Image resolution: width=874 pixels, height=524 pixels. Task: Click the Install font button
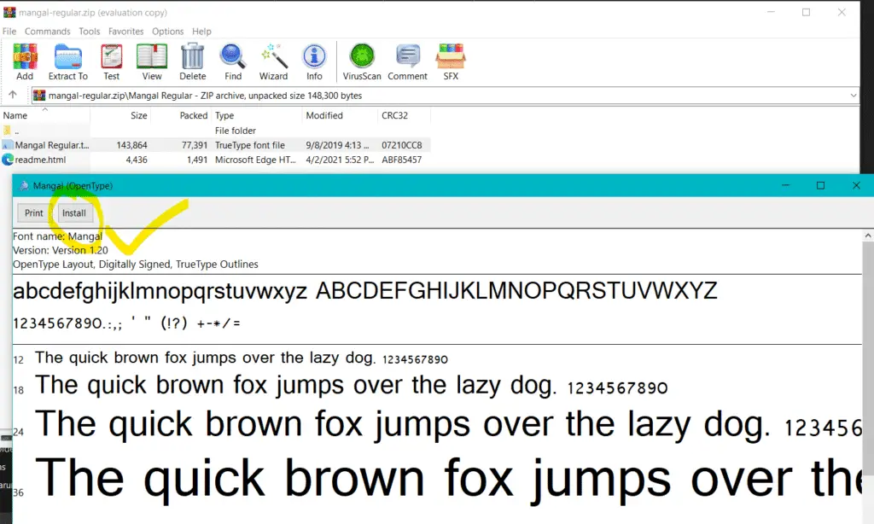(74, 213)
